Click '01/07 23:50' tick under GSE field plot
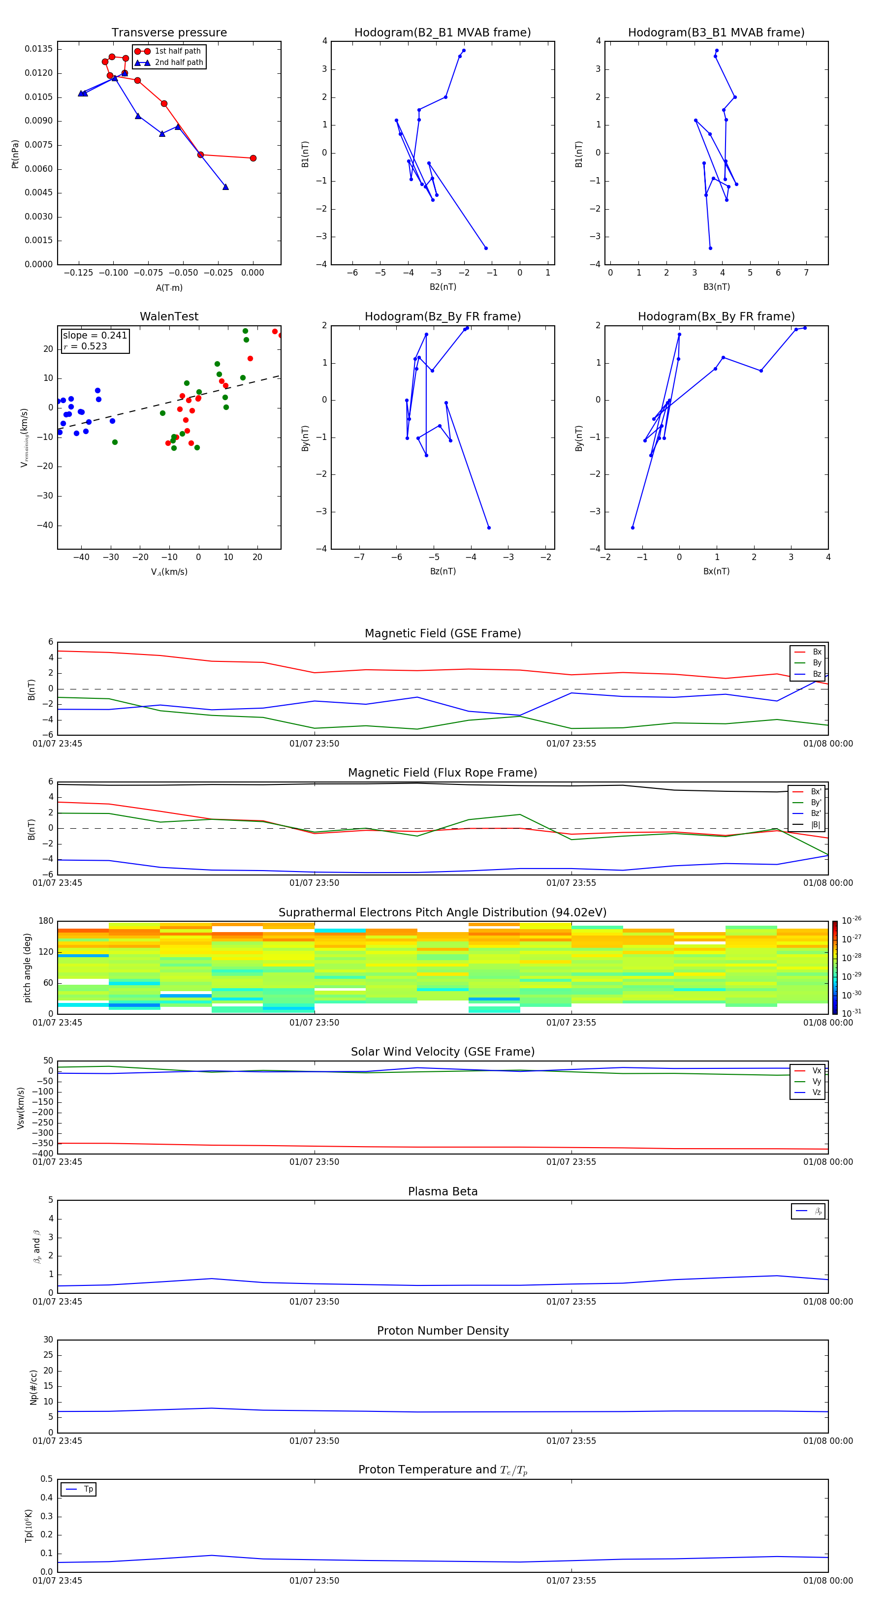The width and height of the screenshot is (886, 1624). pyautogui.click(x=314, y=744)
